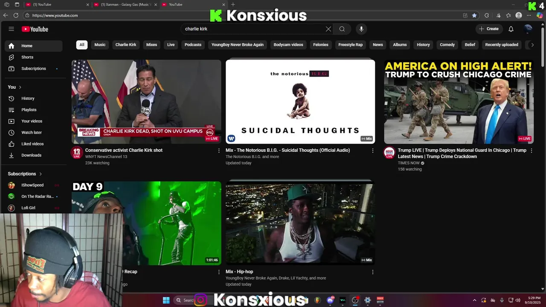The height and width of the screenshot is (307, 546).
Task: Select the History filter chip
Action: tap(423, 45)
